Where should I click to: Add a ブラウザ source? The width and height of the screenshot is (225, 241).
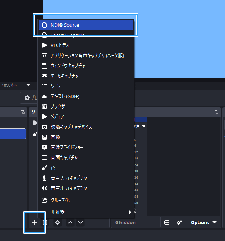[x=86, y=106]
